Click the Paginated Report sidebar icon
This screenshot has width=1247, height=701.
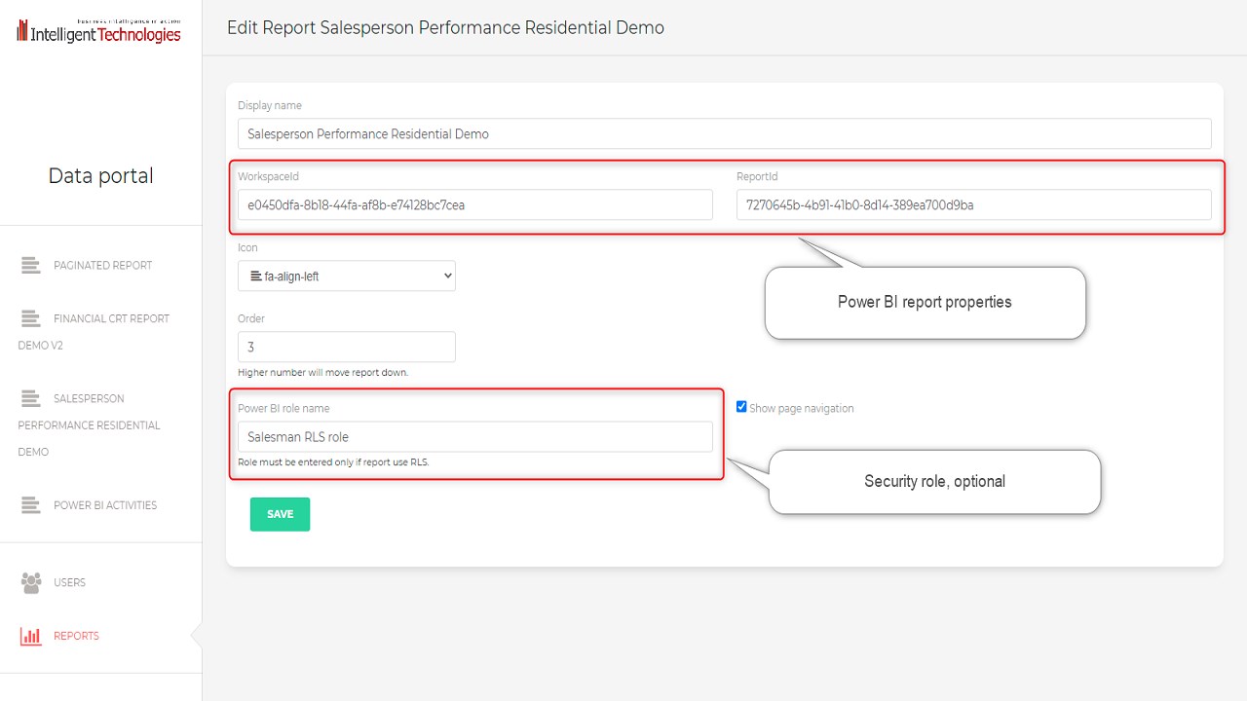coord(31,265)
